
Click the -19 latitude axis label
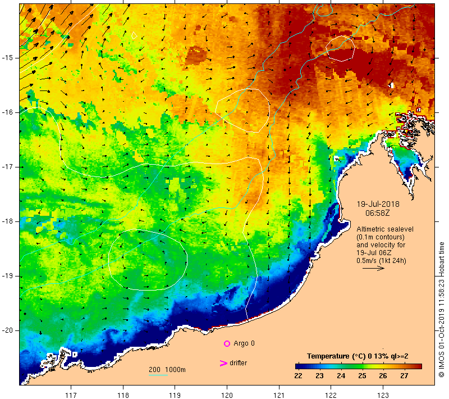pos(7,276)
